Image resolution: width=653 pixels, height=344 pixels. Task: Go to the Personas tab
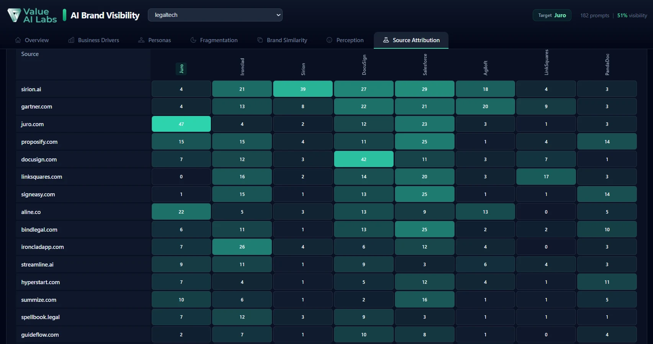point(155,40)
